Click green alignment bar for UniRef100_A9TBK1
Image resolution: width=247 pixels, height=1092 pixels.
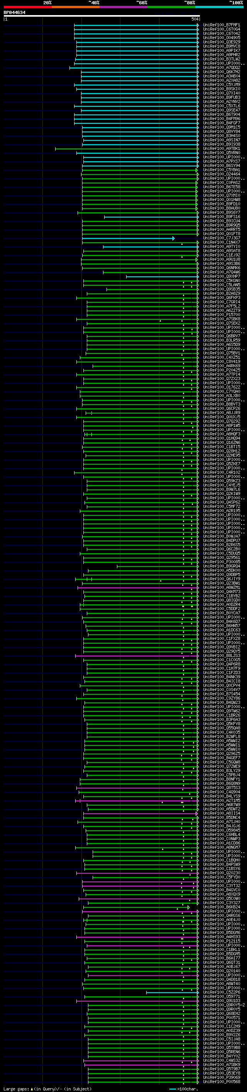[x=127, y=149]
